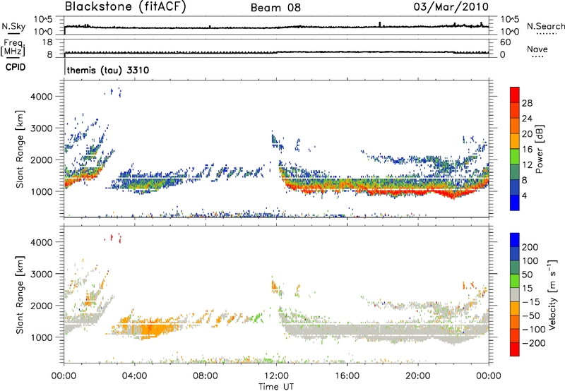Screen dimensions: 565x391
Task: Select the 12:00 time tick label
Action: pyautogui.click(x=276, y=376)
